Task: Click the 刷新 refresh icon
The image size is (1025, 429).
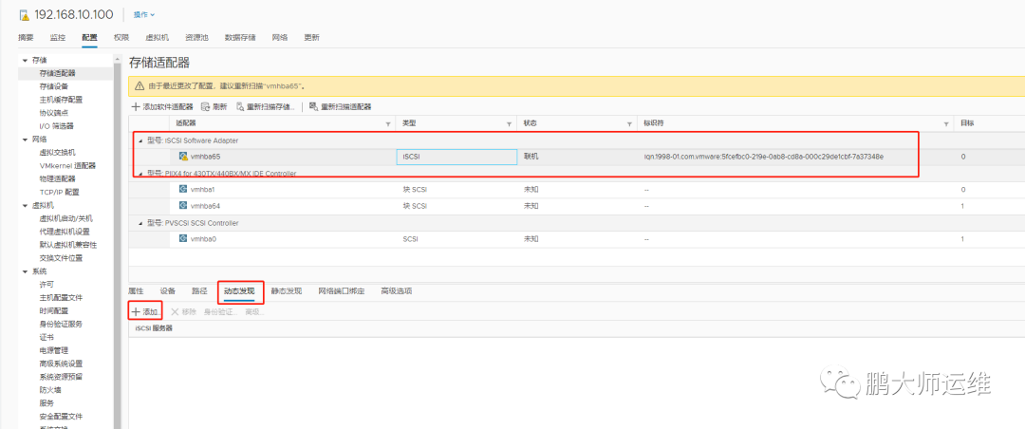Action: click(205, 106)
